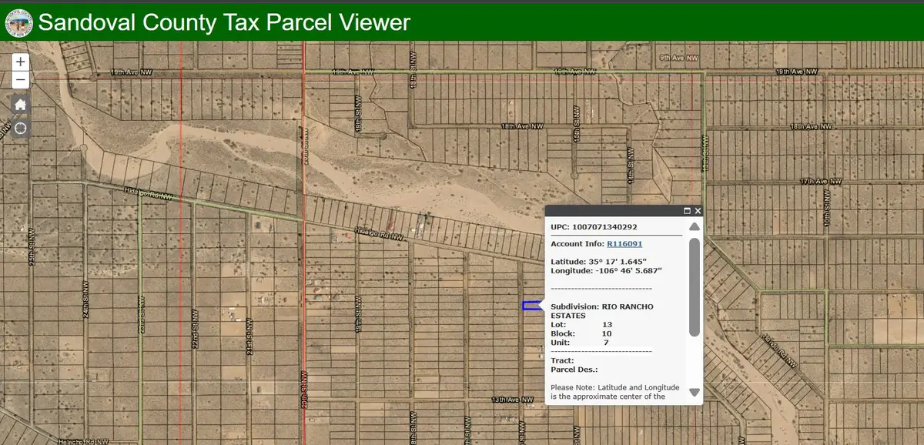This screenshot has width=924, height=445.
Task: Zoom in using the plus button
Action: [x=19, y=62]
